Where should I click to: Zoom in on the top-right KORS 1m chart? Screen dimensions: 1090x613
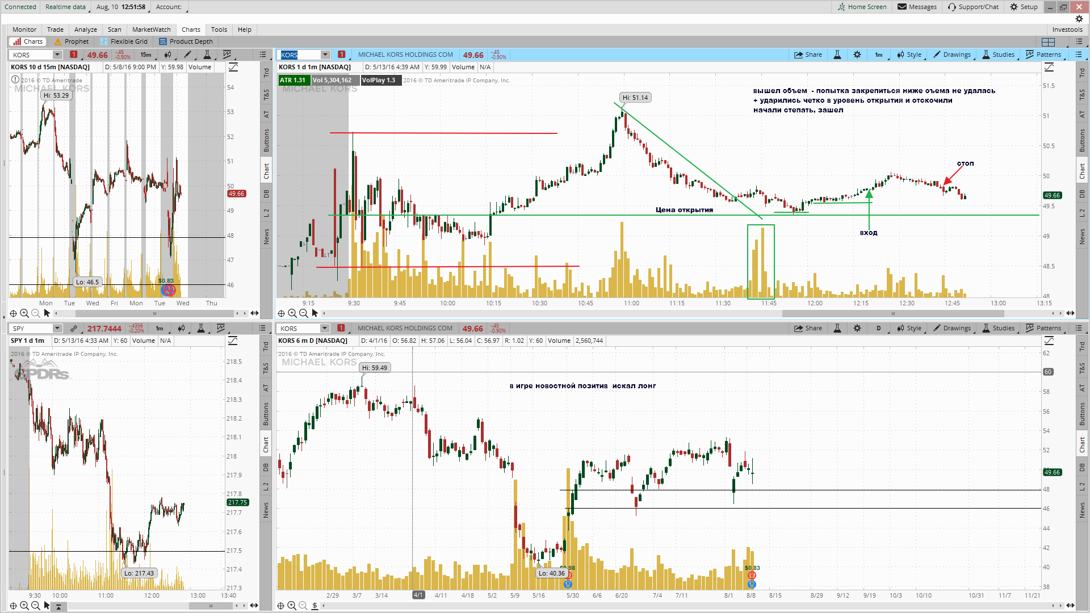(292, 313)
